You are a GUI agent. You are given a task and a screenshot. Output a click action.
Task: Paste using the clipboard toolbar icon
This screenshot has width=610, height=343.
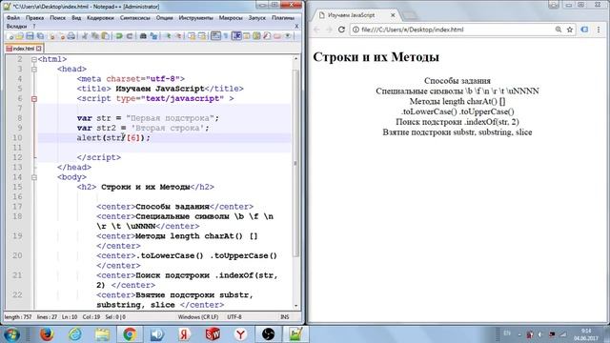tap(105, 36)
